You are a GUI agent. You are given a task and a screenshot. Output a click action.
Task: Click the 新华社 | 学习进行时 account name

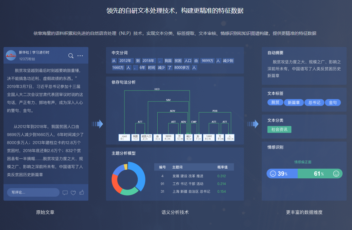click(x=34, y=52)
